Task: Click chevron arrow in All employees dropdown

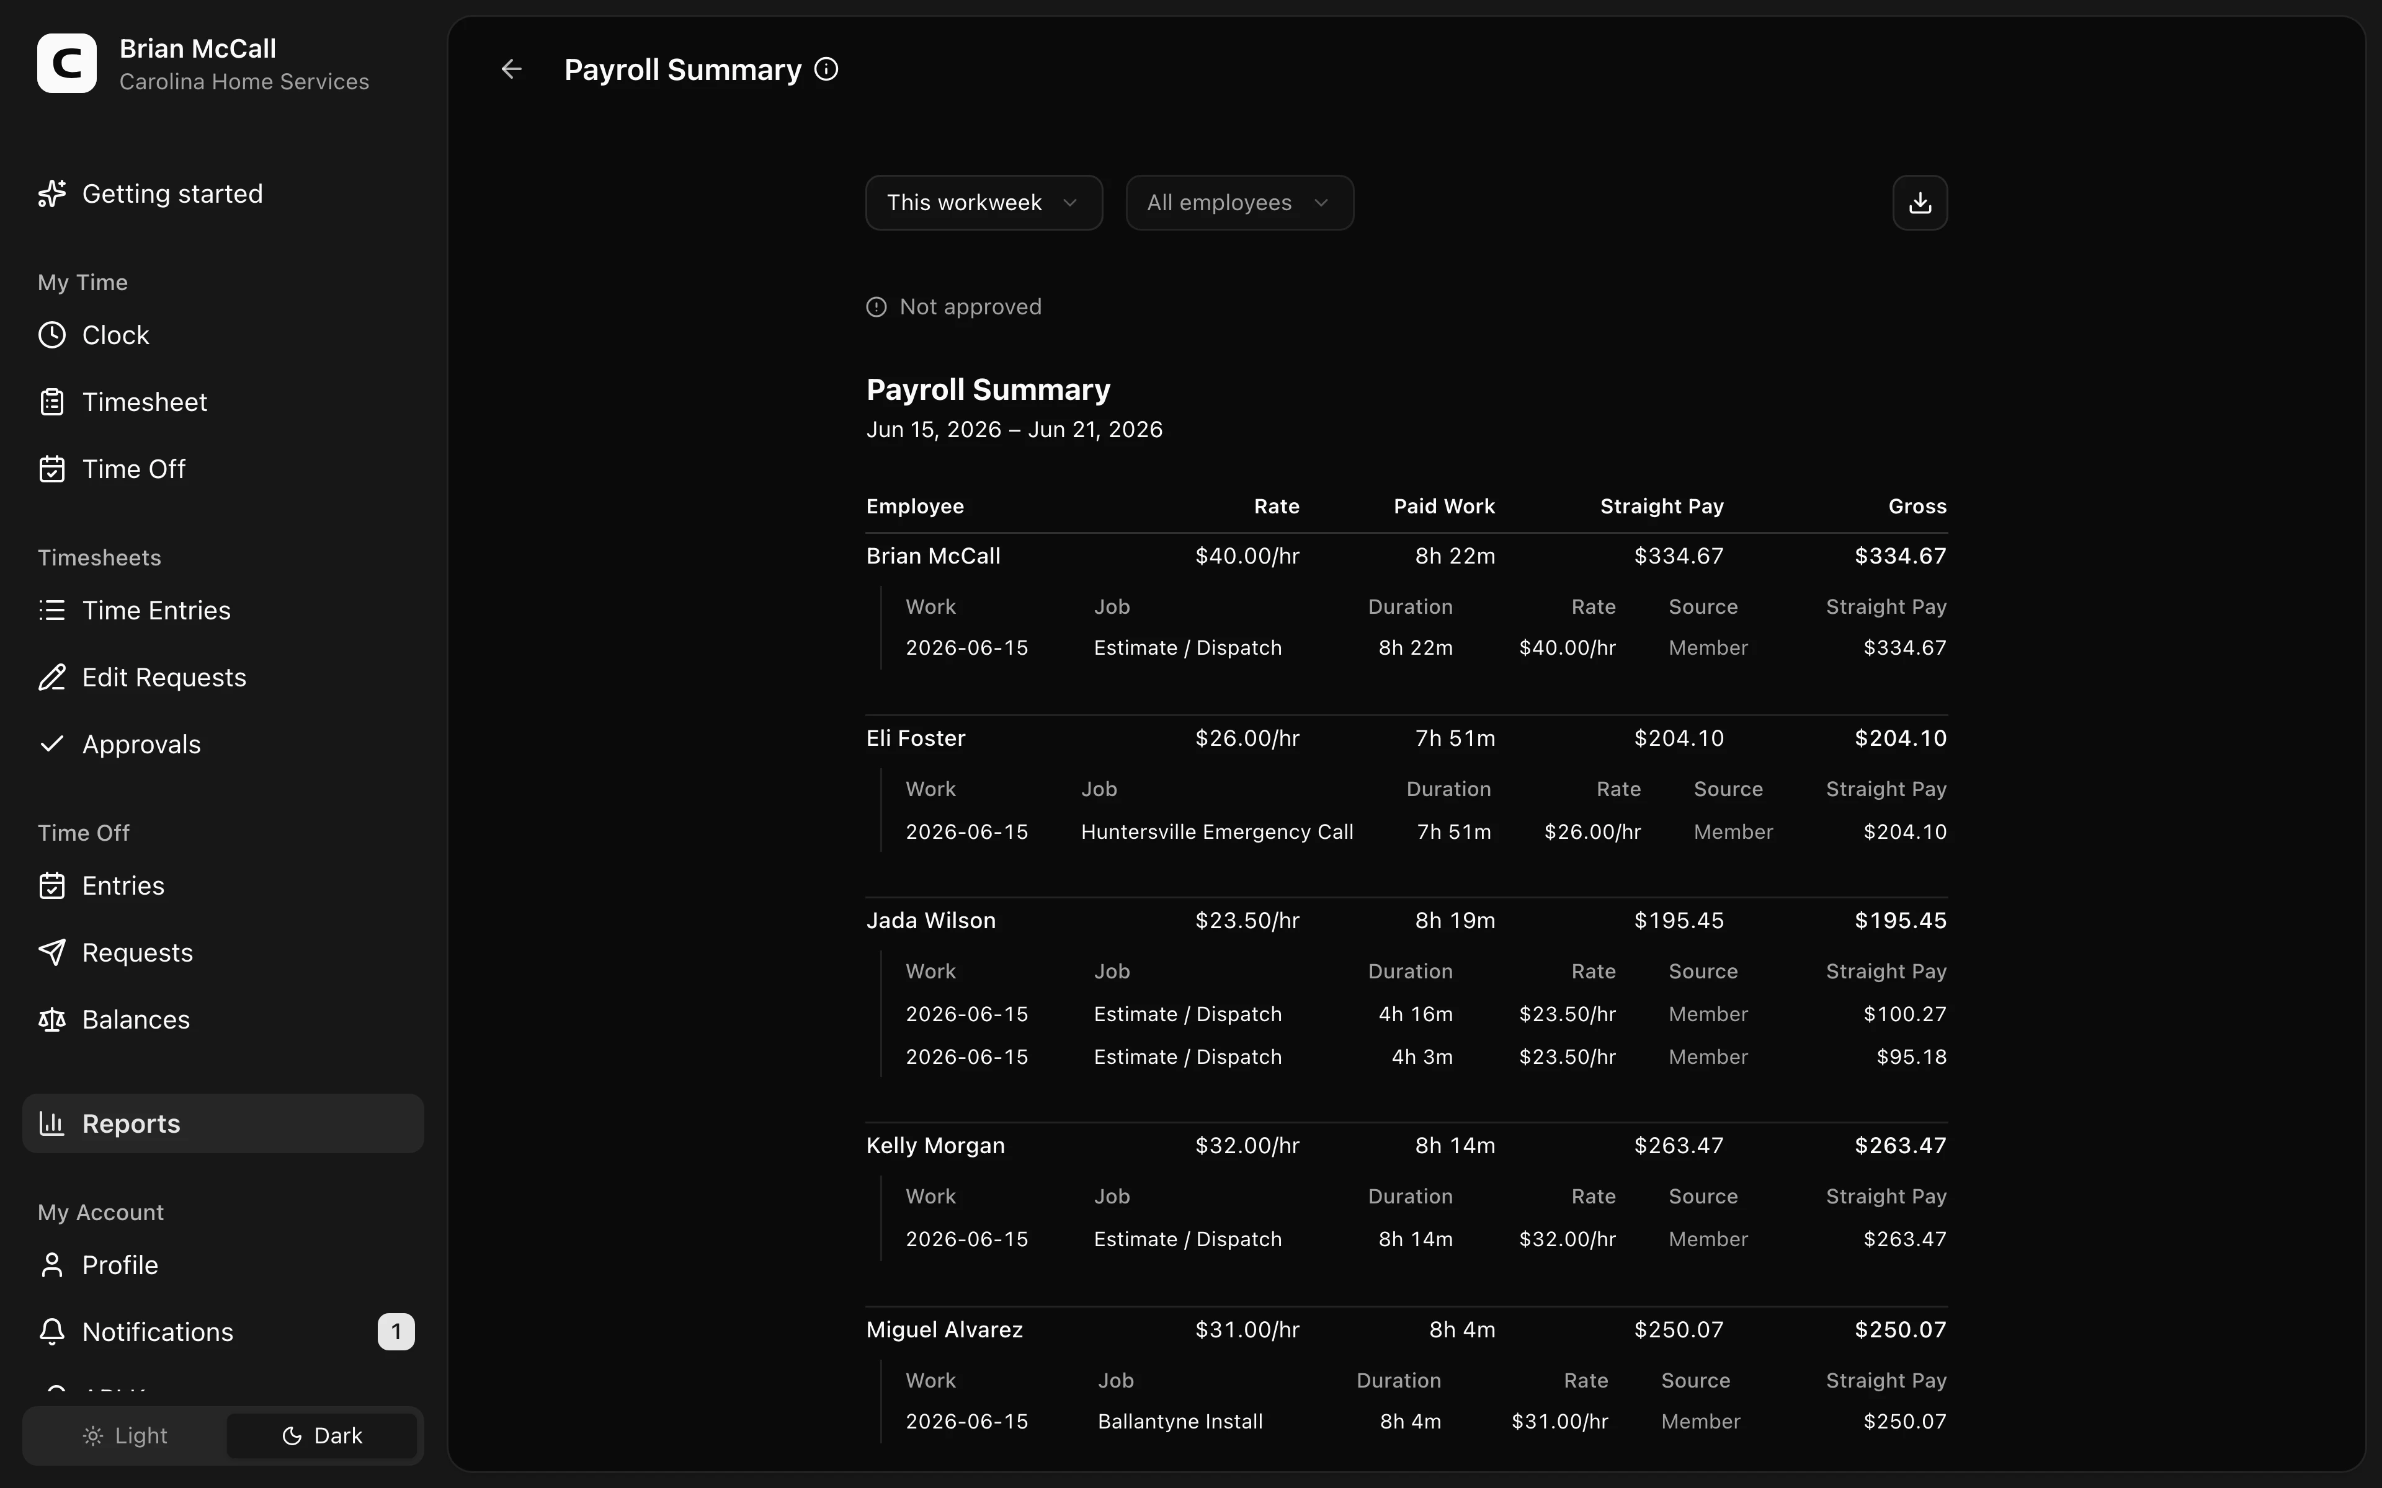Action: coord(1321,203)
